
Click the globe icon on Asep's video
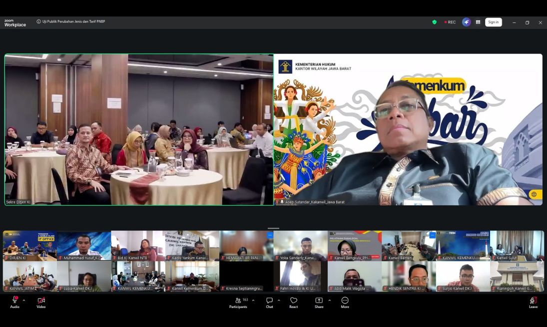[x=534, y=194]
